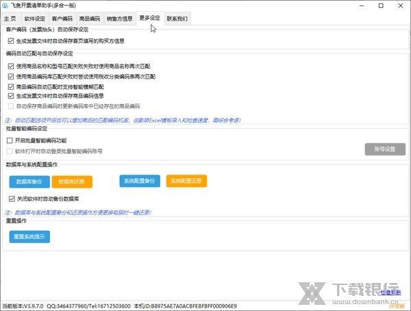Click the blue note about 自动匹配选项
The height and width of the screenshot is (311, 411).
(x=123, y=121)
